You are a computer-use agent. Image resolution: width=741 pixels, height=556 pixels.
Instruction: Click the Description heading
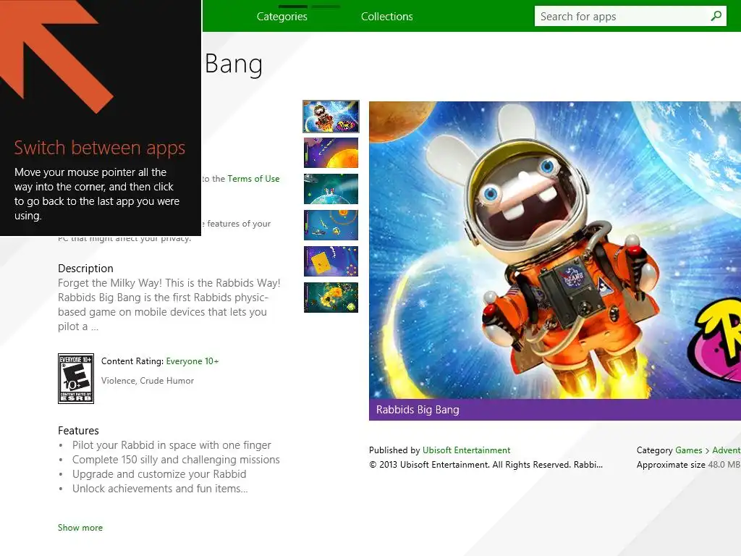(85, 269)
